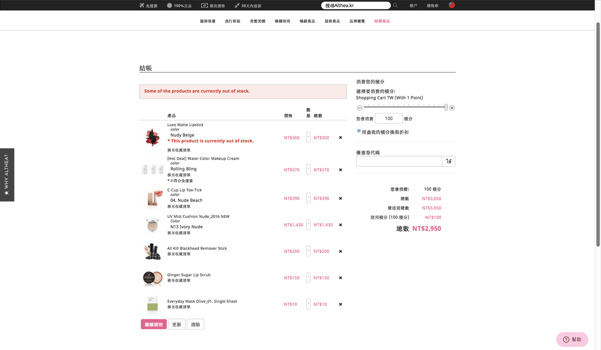This screenshot has height=350, width=601.
Task: Click the points amount field showing 100
Action: pyautogui.click(x=388, y=118)
